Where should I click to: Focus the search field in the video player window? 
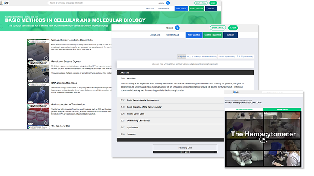coord(282,92)
